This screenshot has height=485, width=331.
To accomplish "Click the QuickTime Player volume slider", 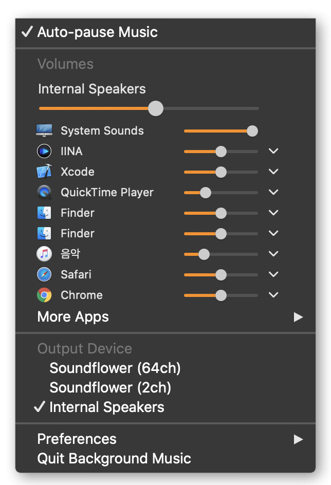I will tap(221, 193).
